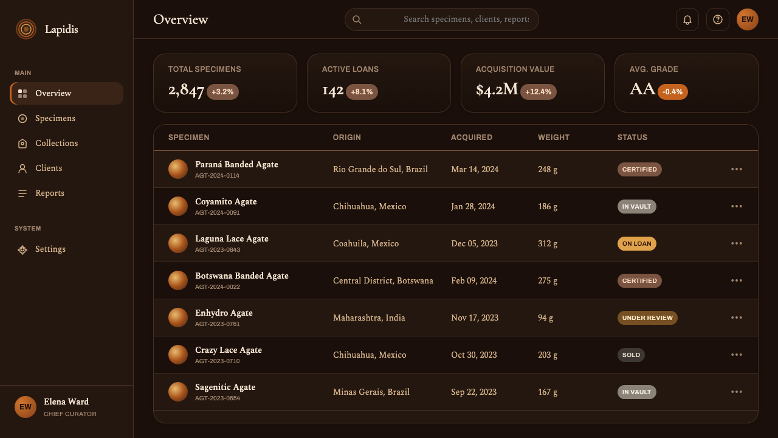Screen dimensions: 778x438
Task: Go to the Overview menu item
Action: point(67,94)
